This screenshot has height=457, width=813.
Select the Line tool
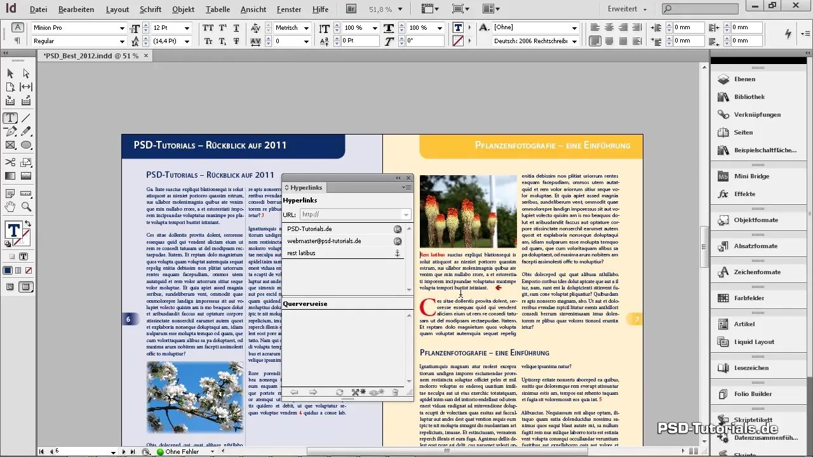(x=26, y=118)
